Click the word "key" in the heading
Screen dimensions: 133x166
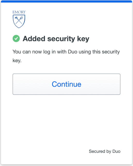[x=83, y=39]
